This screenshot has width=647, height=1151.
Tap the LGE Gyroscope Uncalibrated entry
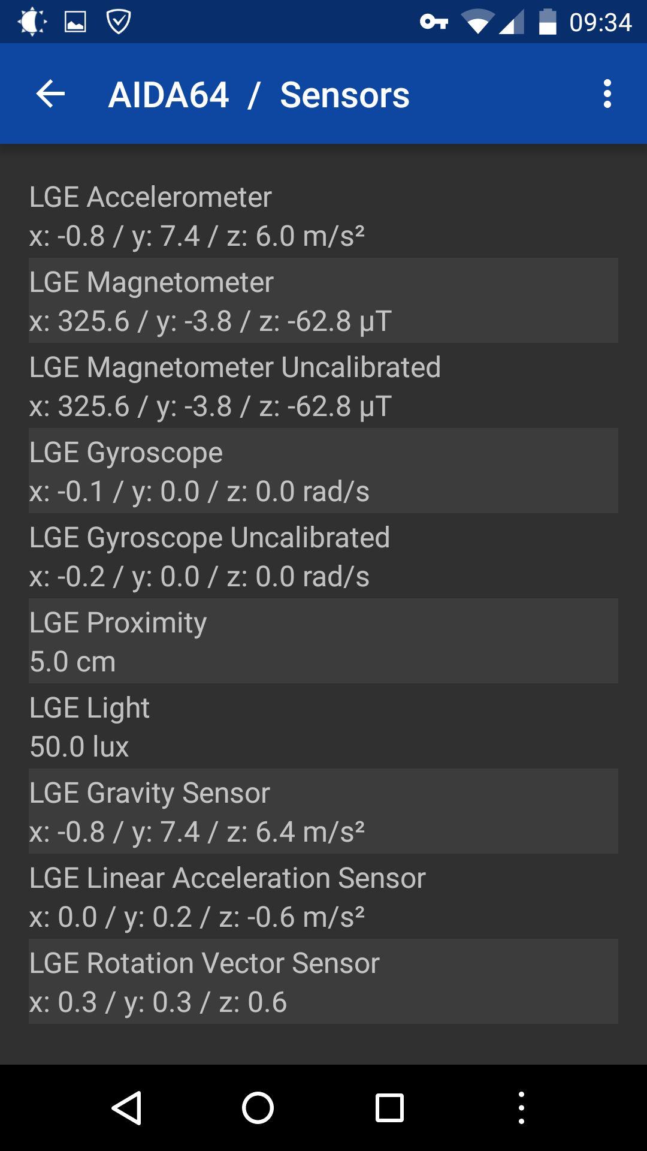click(x=323, y=556)
